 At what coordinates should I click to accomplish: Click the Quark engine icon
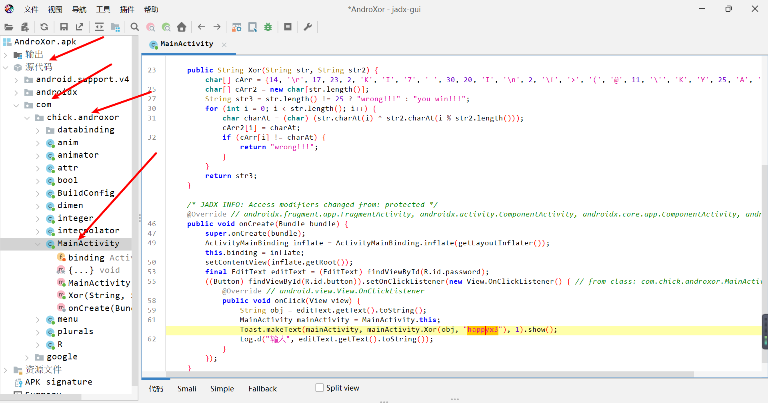point(252,27)
